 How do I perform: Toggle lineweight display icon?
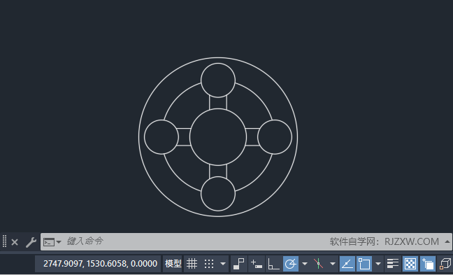point(393,264)
